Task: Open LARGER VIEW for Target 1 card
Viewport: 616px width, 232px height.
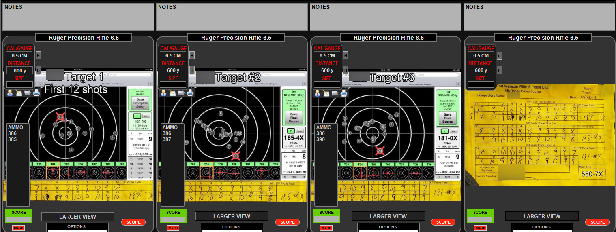Action: pos(78,216)
